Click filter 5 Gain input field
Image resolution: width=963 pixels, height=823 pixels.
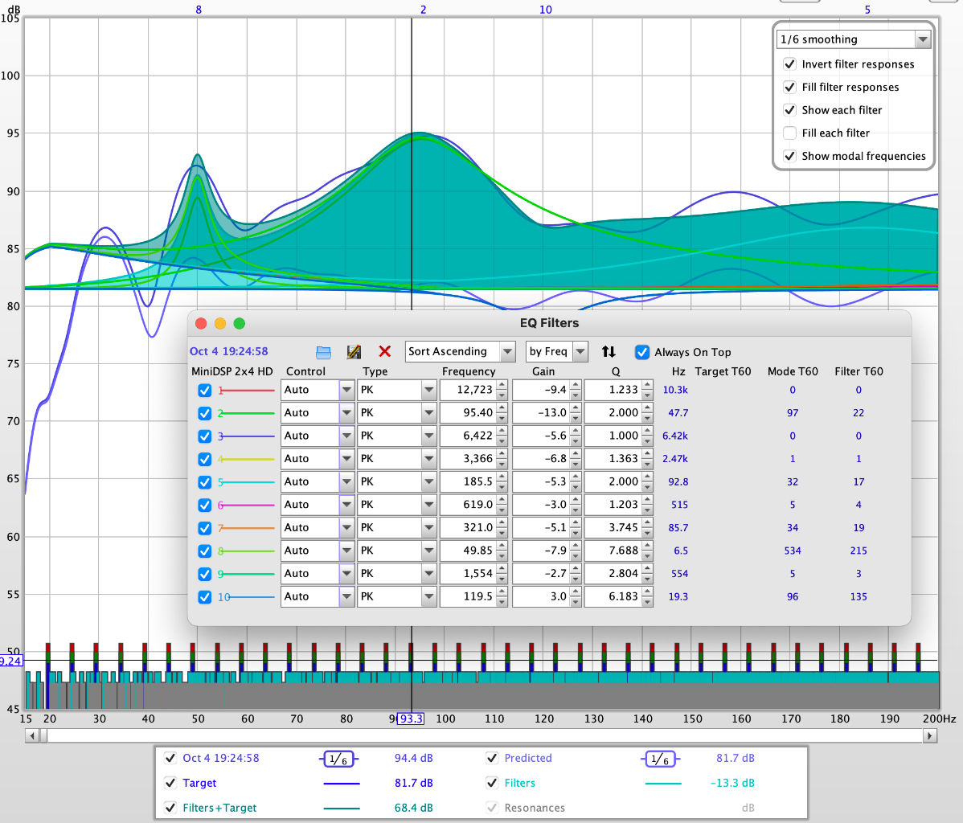(x=541, y=482)
